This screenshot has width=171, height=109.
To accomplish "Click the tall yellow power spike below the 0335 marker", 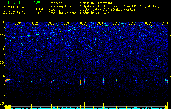I will (x=84, y=104).
